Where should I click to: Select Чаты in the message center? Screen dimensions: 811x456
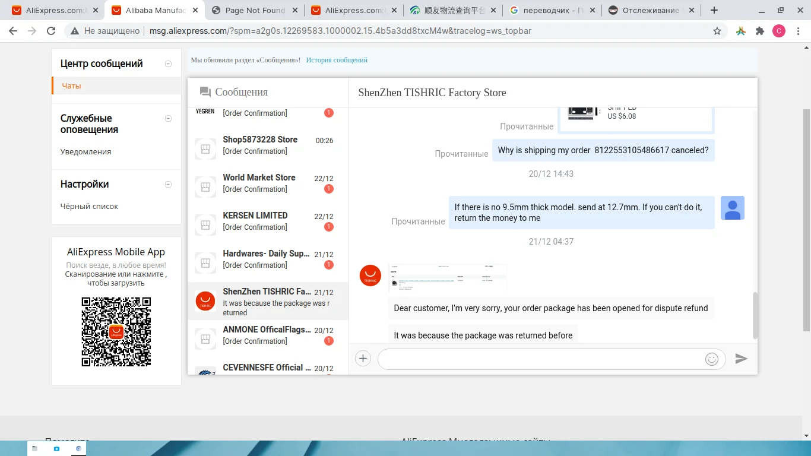point(116,85)
